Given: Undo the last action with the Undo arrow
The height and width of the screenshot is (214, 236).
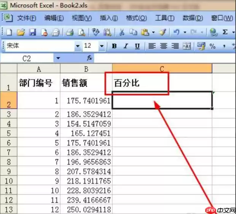Looking at the screenshot, I should tap(177, 32).
